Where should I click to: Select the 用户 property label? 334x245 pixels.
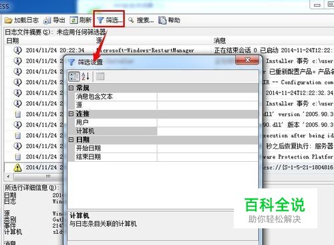click(x=82, y=122)
